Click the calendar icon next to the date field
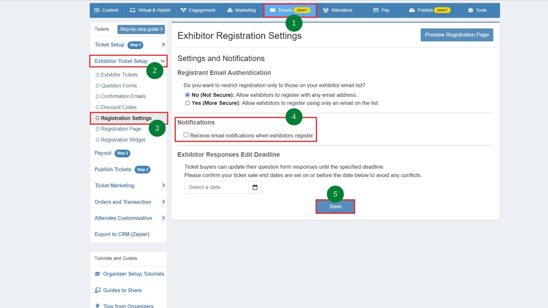 click(255, 187)
